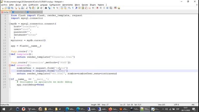Click 'INS' insert mode indicator

tap(193, 105)
